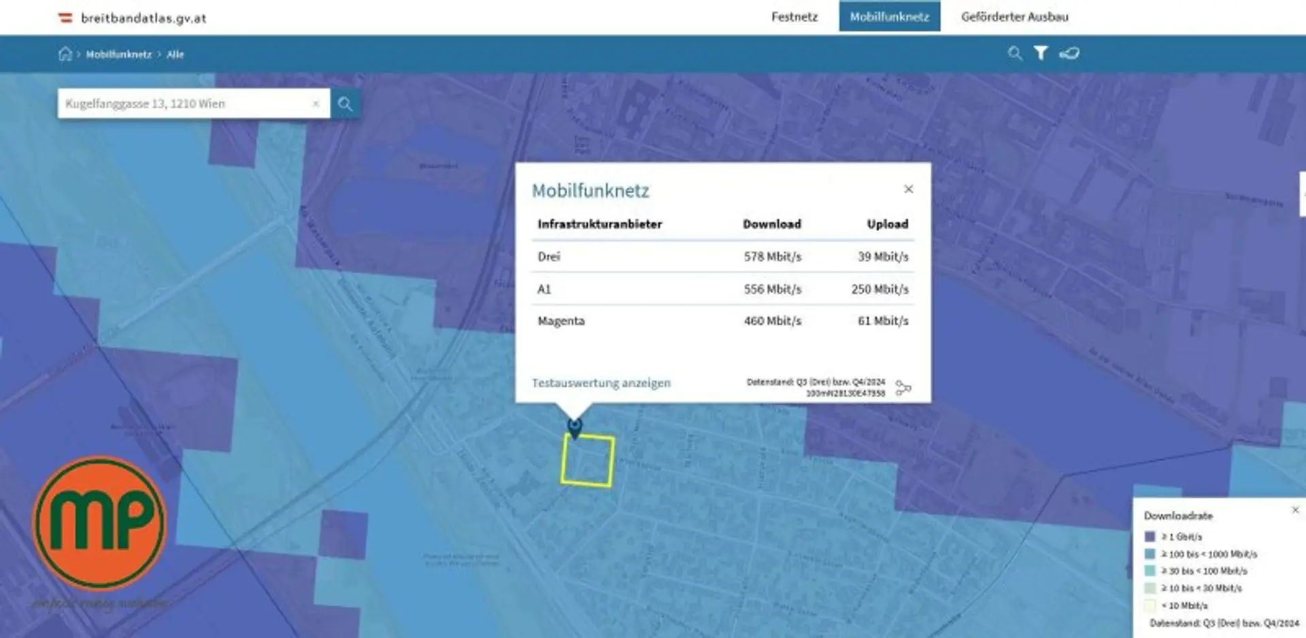Viewport: 1306px width, 638px height.
Task: Open search via magnifier in blue bar
Action: coord(1014,53)
